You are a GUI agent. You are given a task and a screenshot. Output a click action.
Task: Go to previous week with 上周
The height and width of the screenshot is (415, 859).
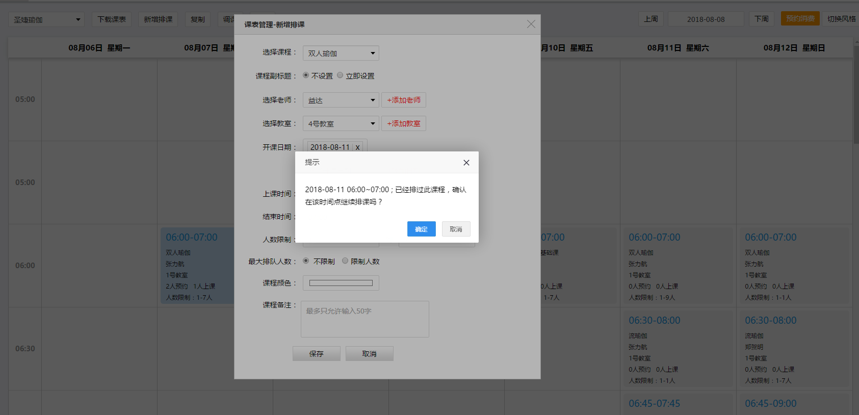point(650,19)
